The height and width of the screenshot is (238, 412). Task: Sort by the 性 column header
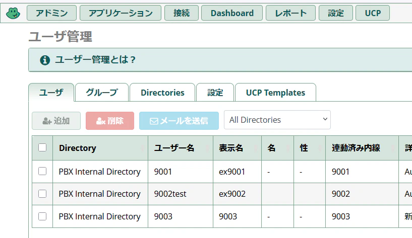(310, 148)
